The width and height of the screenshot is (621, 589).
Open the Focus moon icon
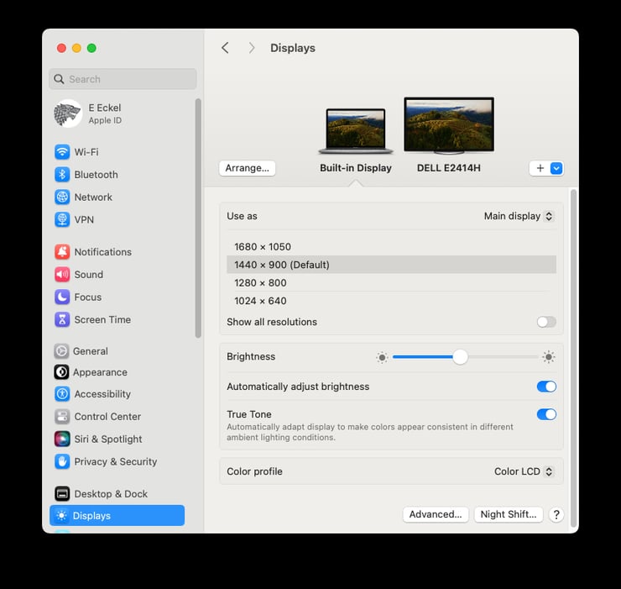click(62, 297)
